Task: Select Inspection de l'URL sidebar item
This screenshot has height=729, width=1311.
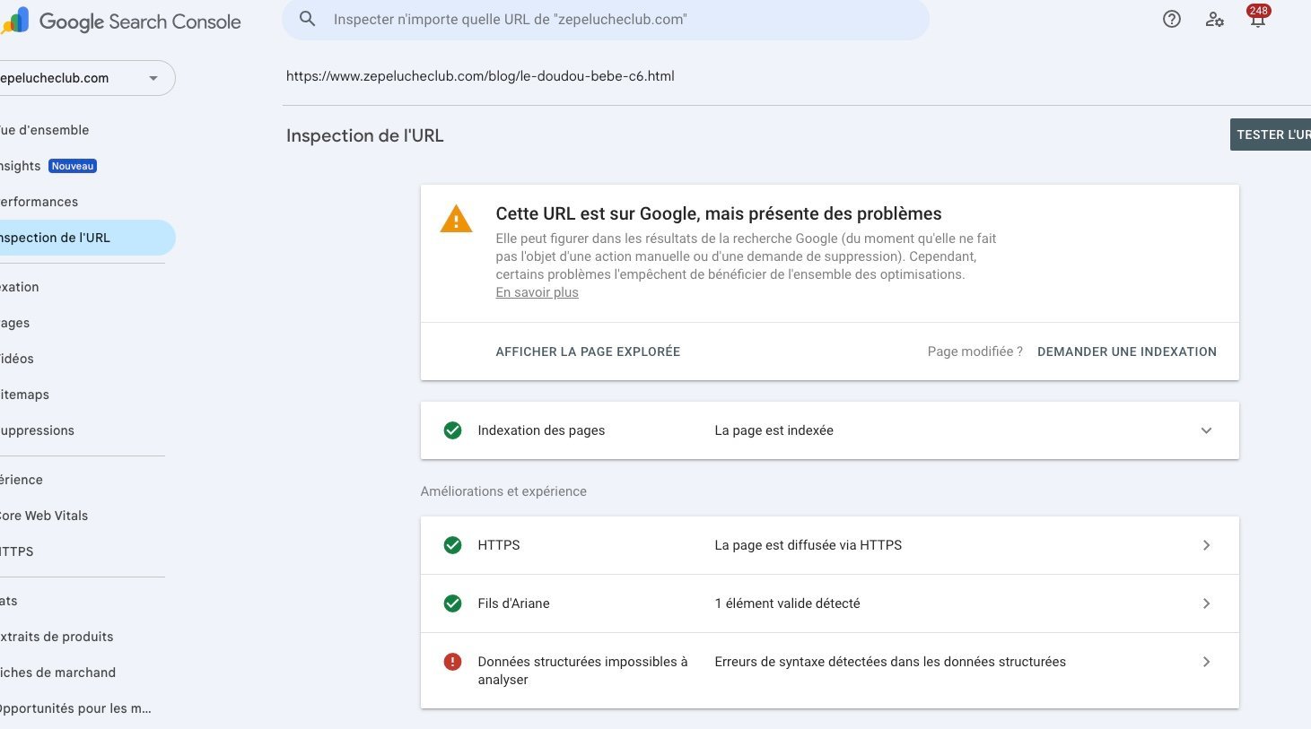Action: pos(86,238)
